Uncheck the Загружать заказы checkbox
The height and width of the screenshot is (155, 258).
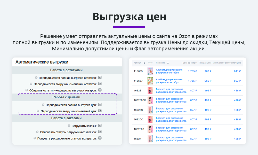coord(100,125)
